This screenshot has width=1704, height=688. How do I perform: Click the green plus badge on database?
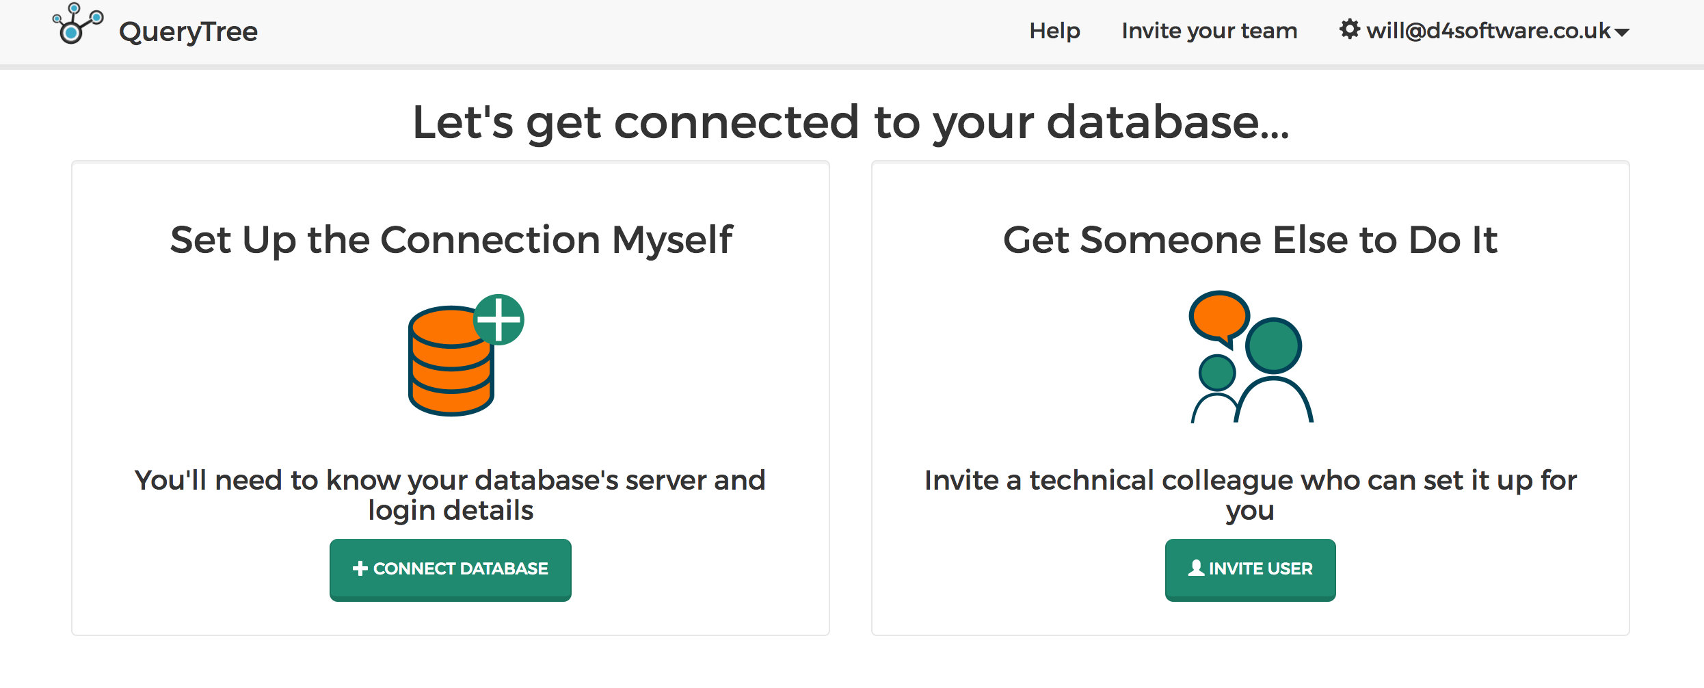point(499,319)
